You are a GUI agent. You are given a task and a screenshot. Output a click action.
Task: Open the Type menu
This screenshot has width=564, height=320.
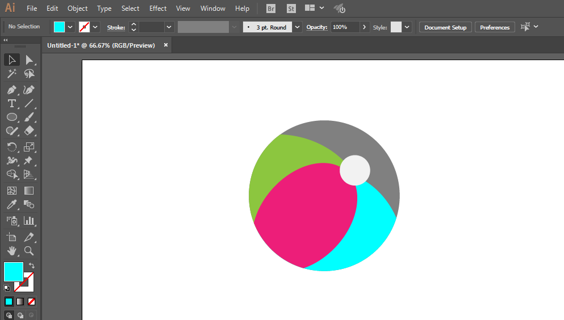(x=104, y=9)
